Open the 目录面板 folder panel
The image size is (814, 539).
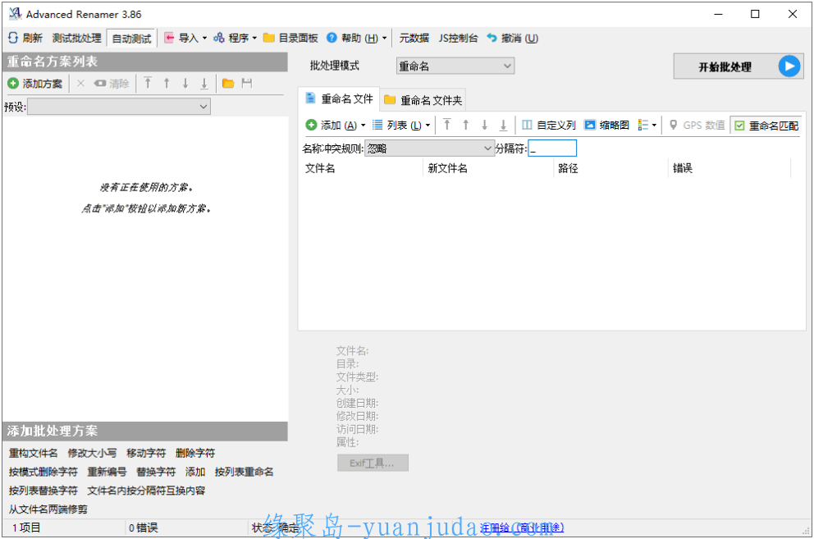[290, 38]
